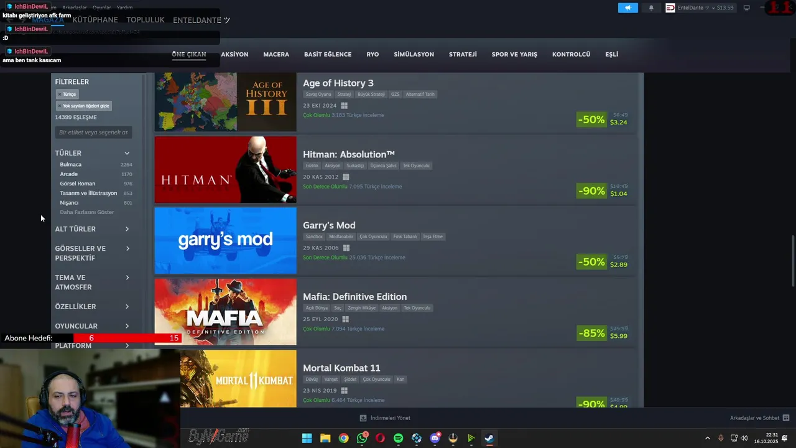The width and height of the screenshot is (796, 448).
Task: Show hidden system tray icons
Action: (x=707, y=438)
